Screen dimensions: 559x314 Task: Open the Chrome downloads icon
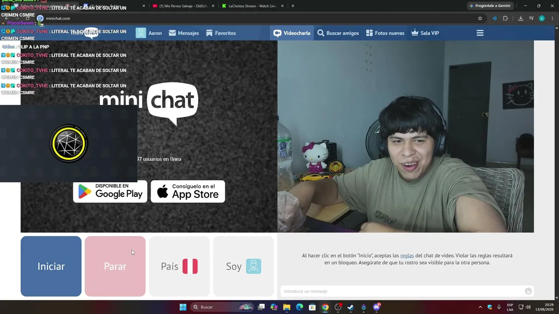pyautogui.click(x=521, y=18)
